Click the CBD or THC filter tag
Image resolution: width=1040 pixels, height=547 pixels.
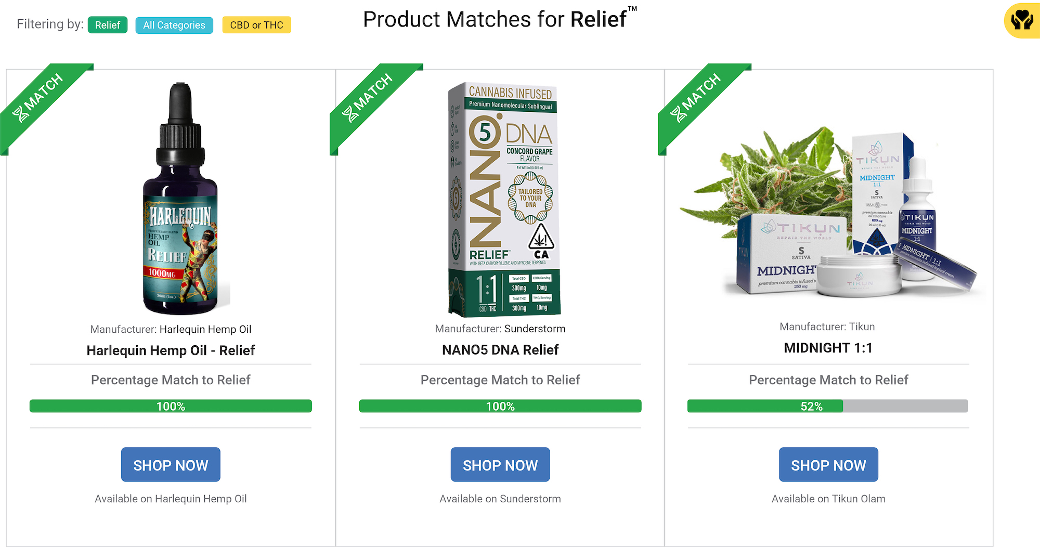click(x=256, y=25)
